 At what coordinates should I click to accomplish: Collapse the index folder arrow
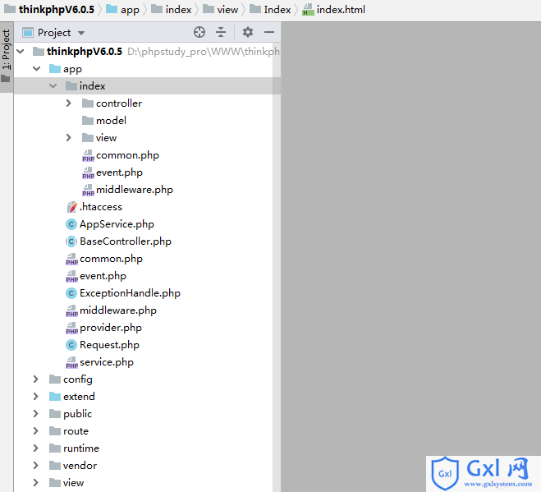pyautogui.click(x=53, y=85)
